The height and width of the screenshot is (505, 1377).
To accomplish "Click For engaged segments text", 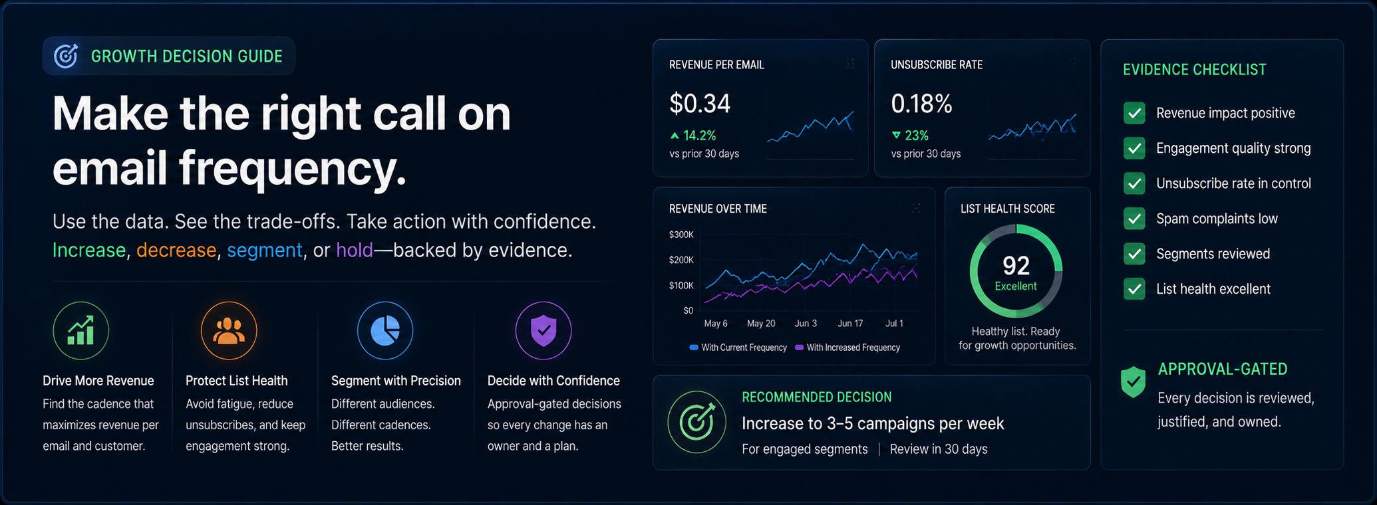I will click(805, 450).
